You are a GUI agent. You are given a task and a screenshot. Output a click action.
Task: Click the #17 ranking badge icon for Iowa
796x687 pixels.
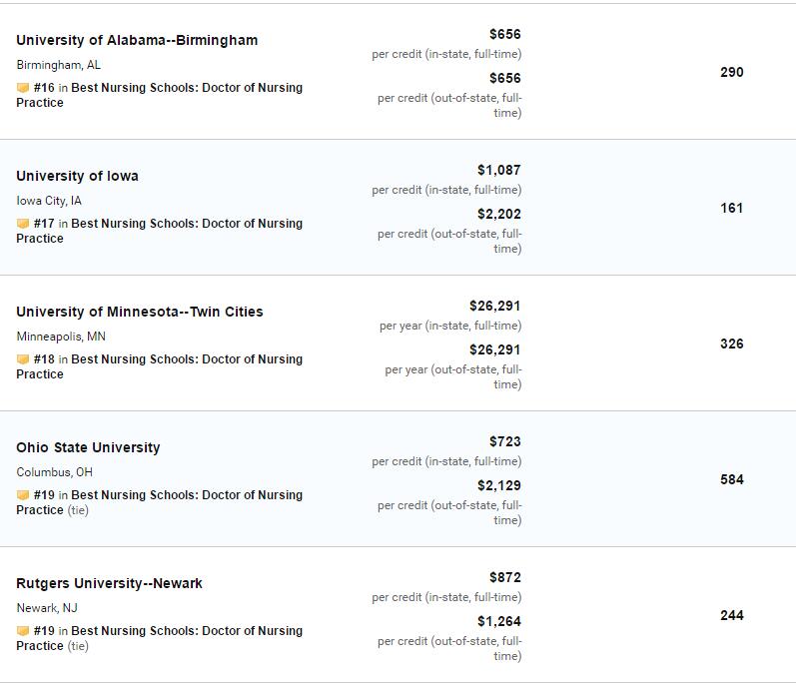click(23, 224)
